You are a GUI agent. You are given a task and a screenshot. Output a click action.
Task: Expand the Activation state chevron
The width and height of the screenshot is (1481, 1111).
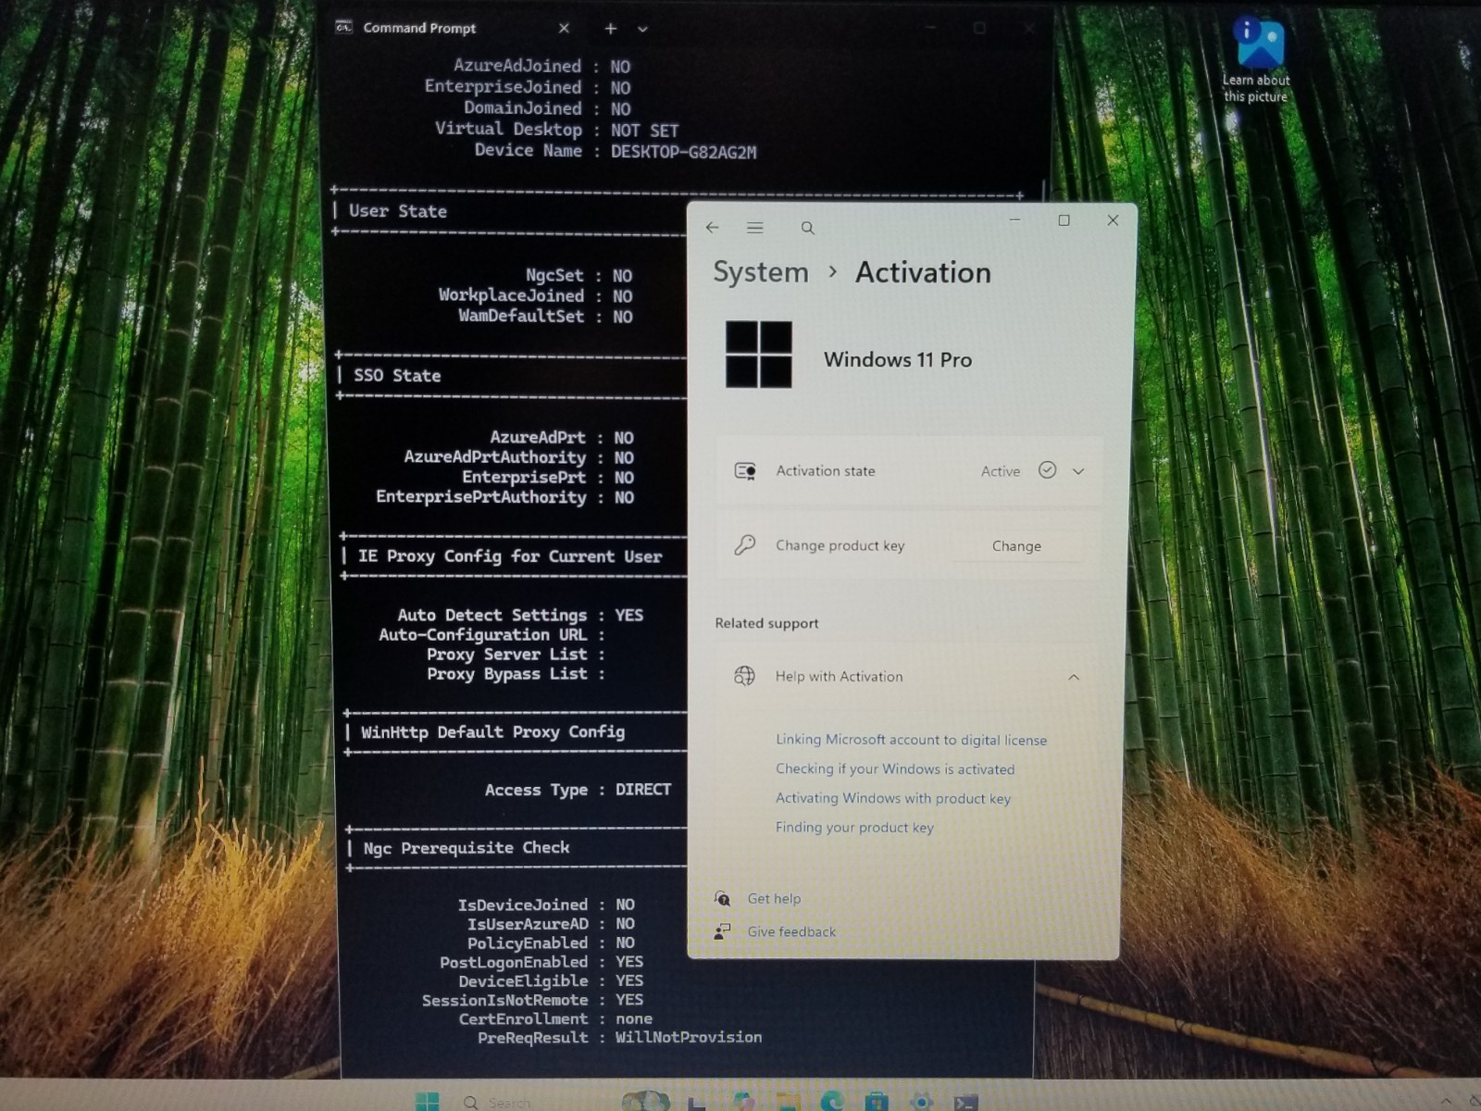point(1078,471)
